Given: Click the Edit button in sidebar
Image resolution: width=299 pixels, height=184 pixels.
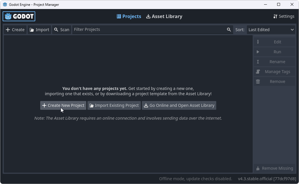Looking at the screenshot, I should pos(274,42).
